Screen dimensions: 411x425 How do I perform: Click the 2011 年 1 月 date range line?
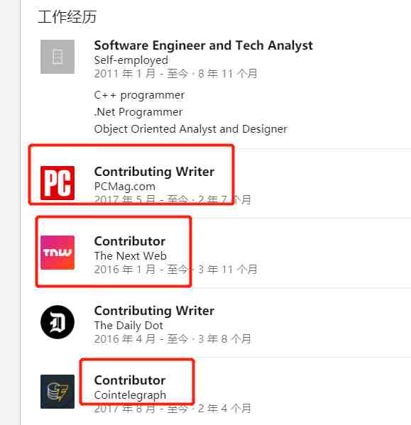[175, 74]
